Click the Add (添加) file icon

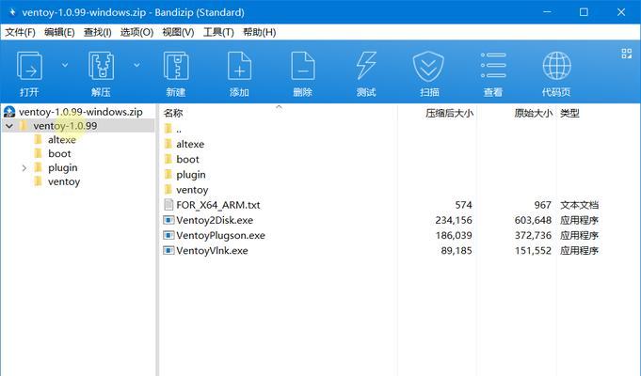point(239,66)
